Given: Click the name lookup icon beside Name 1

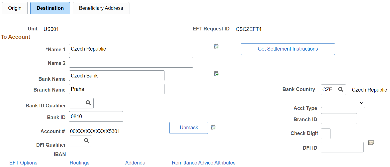Looking at the screenshot, I should pos(216,46).
